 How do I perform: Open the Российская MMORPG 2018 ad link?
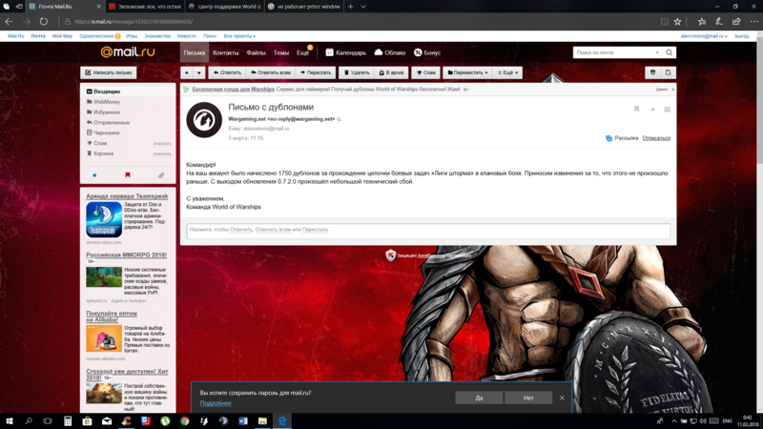click(x=127, y=255)
